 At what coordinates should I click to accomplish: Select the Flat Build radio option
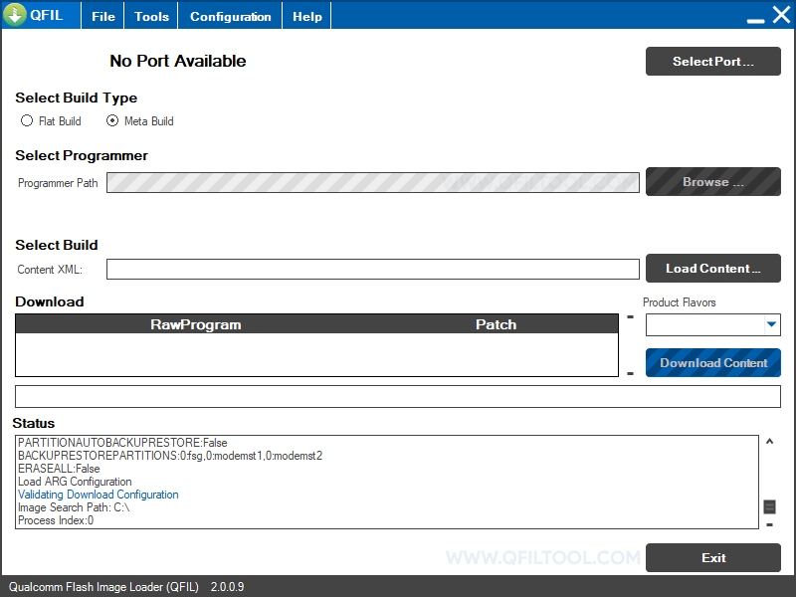point(27,120)
